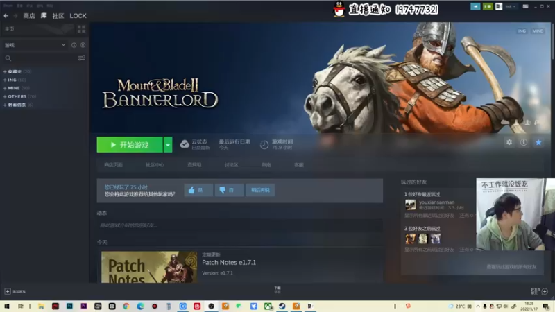
Task: Open the notification center icon
Action: coord(546,306)
